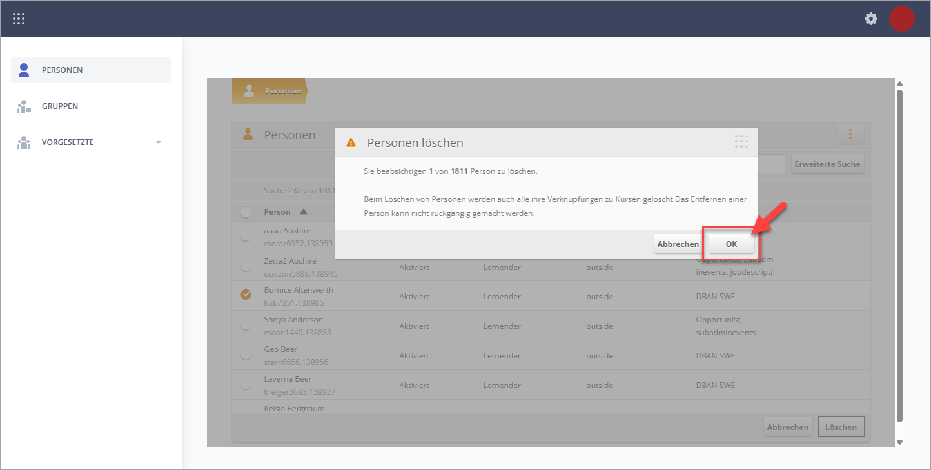Image resolution: width=931 pixels, height=470 pixels.
Task: Click Lernender in Sonya Anderson row
Action: [x=502, y=326]
